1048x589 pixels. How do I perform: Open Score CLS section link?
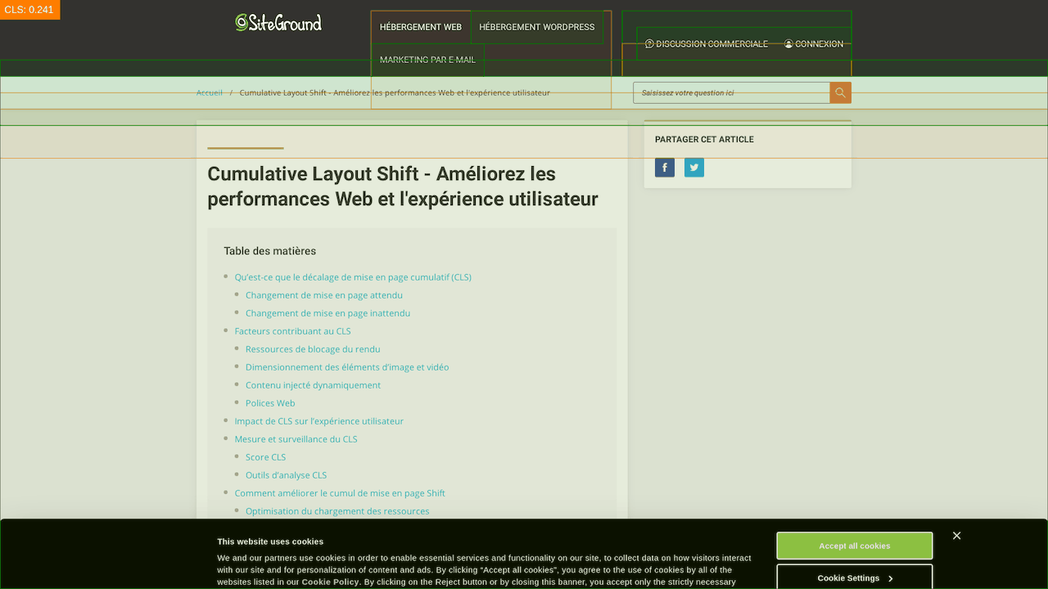click(265, 457)
